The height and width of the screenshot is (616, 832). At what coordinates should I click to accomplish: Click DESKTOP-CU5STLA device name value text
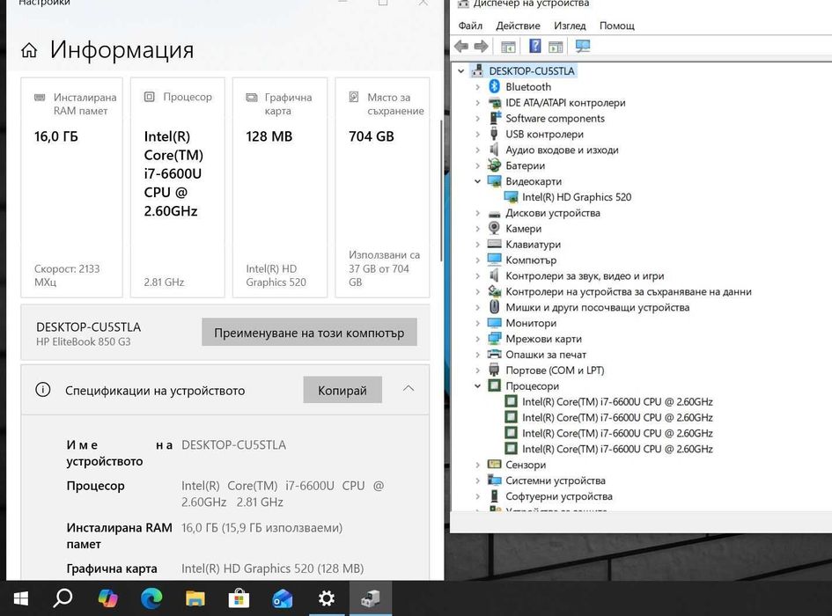(233, 444)
